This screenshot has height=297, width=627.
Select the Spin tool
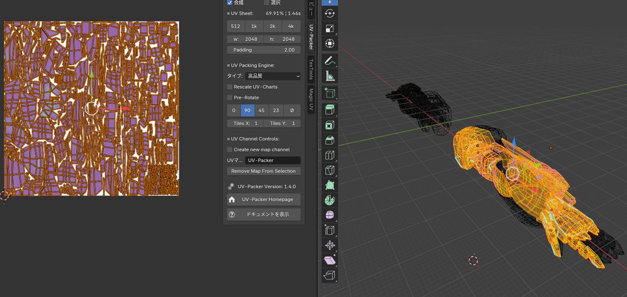pyautogui.click(x=330, y=200)
